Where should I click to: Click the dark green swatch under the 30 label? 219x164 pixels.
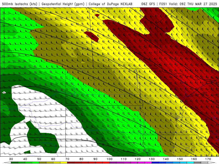[15, 163]
